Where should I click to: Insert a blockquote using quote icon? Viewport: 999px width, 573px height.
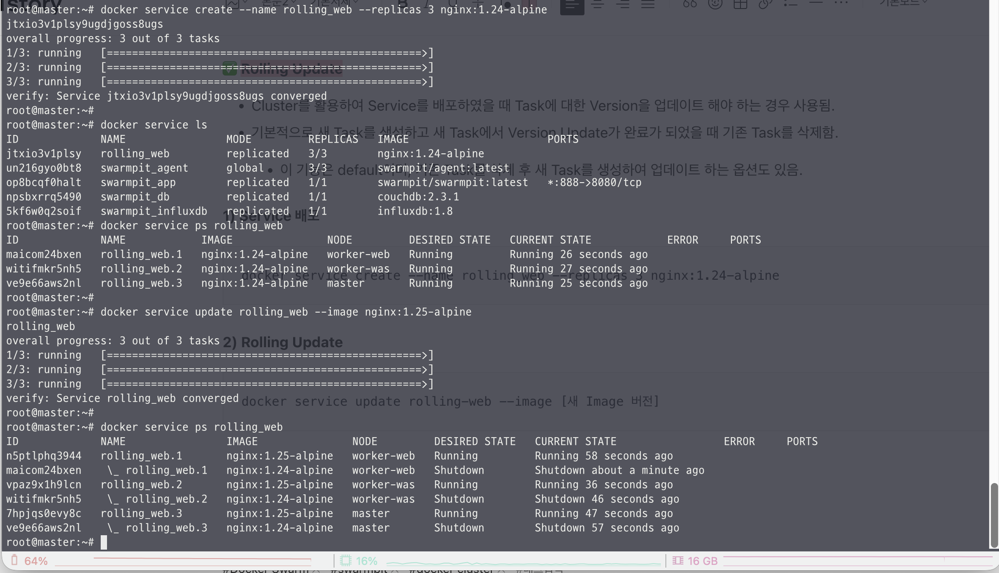point(690,4)
